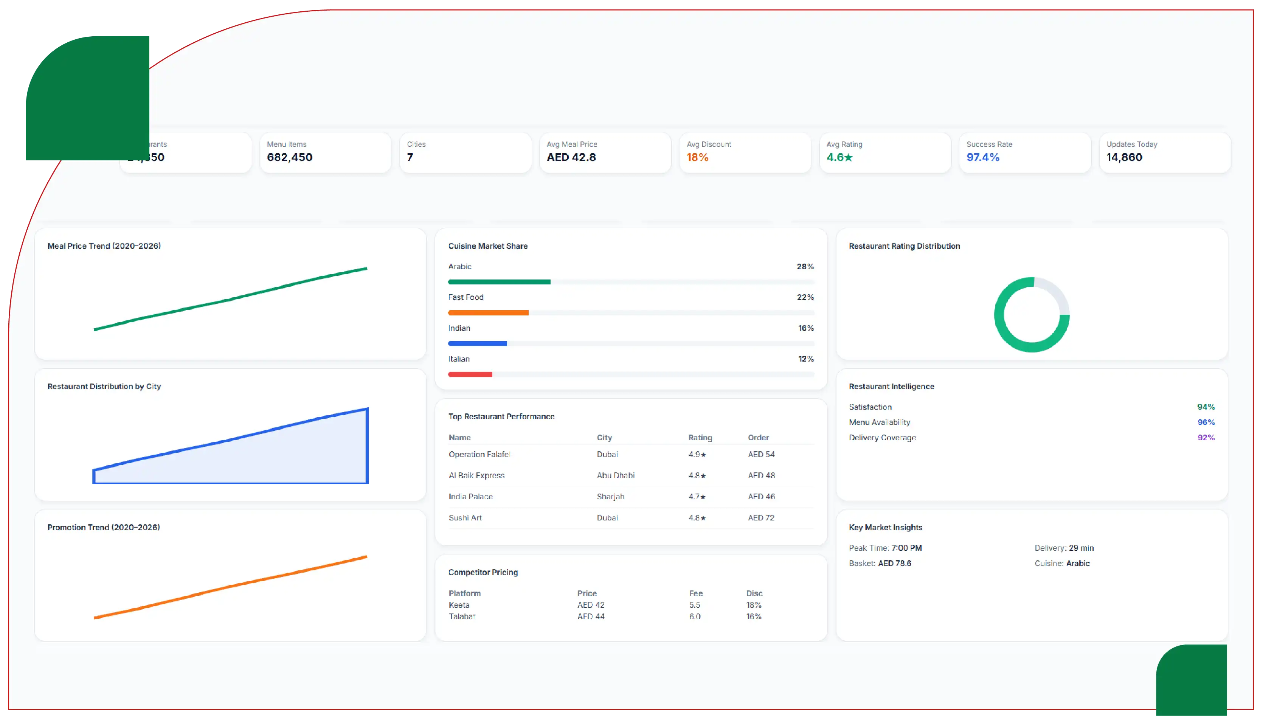
Task: Select the Sushi Art table row
Action: [x=631, y=517]
